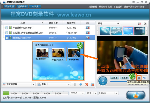Open the 9 Mbps bitrate dropdown
Image resolution: width=150 pixels, height=103 pixels.
108,93
